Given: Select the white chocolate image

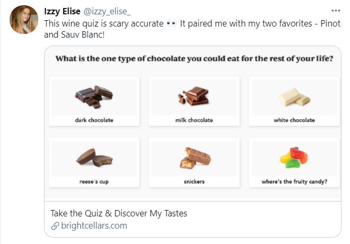Looking at the screenshot, I should pos(294,97).
